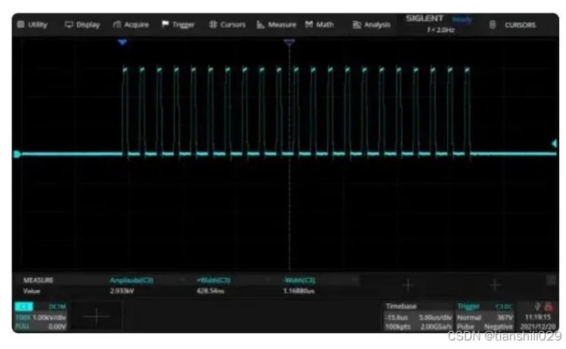The height and width of the screenshot is (349, 566).
Task: Select the +Width(C3) measurement
Action: point(213,280)
